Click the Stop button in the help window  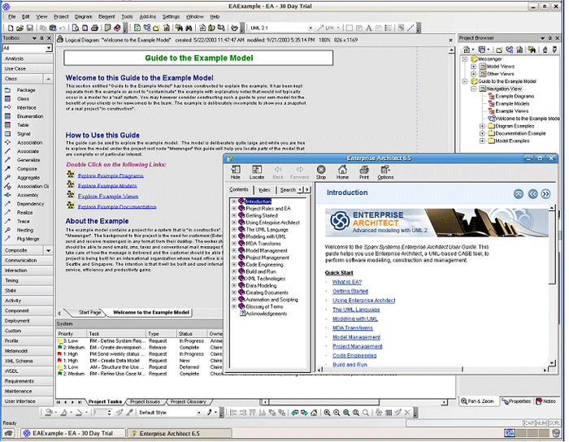321,172
